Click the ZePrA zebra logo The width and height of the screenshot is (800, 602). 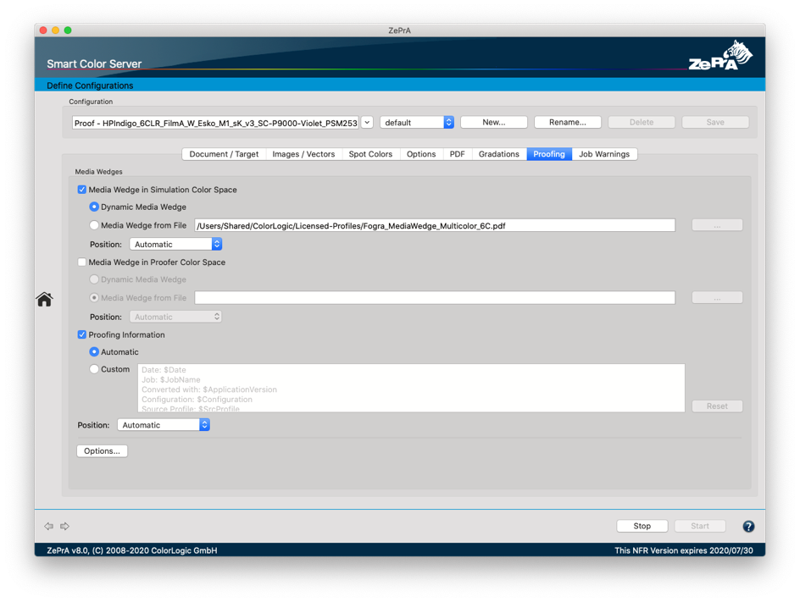pos(720,56)
